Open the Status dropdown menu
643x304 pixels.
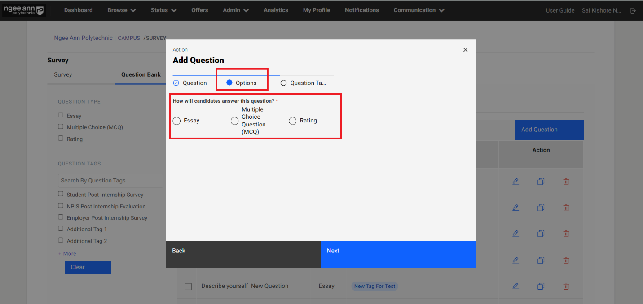[163, 10]
